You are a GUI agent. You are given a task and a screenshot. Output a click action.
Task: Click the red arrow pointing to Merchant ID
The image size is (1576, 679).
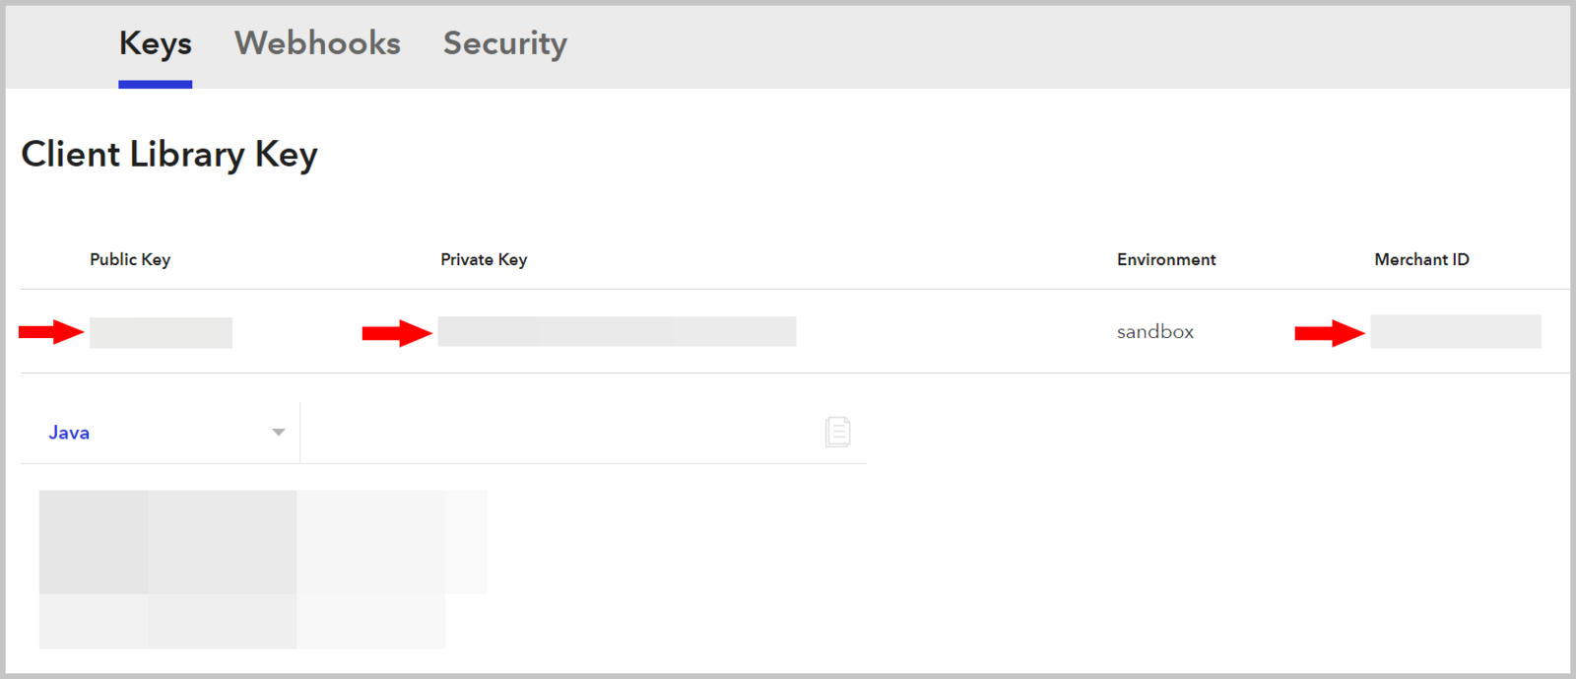1330,333
